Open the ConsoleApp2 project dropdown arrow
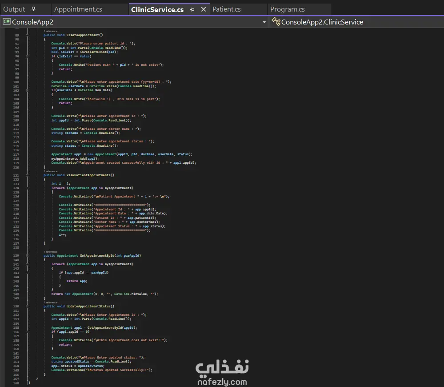The height and width of the screenshot is (387, 444). 264,22
